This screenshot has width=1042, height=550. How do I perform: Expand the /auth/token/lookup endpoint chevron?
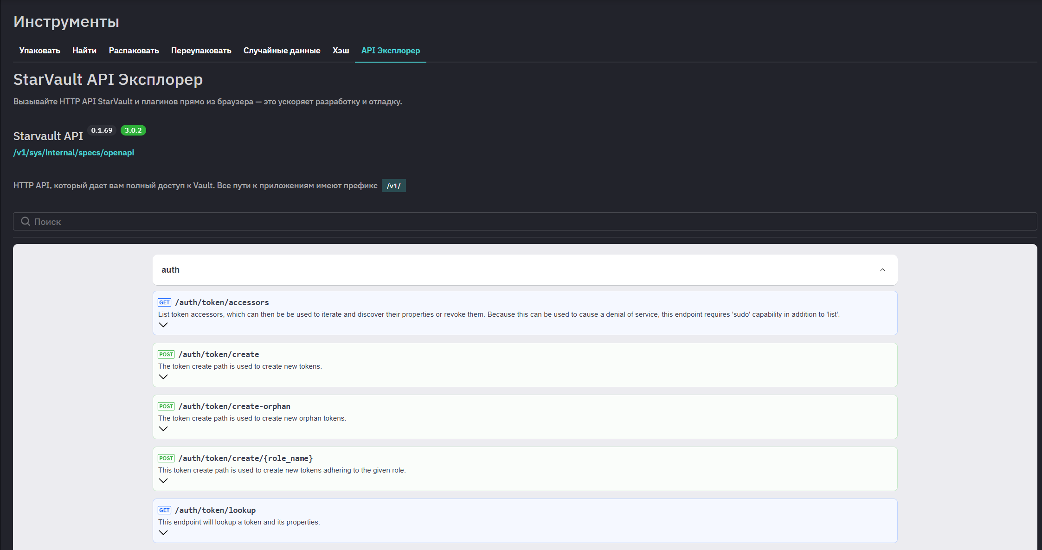163,533
